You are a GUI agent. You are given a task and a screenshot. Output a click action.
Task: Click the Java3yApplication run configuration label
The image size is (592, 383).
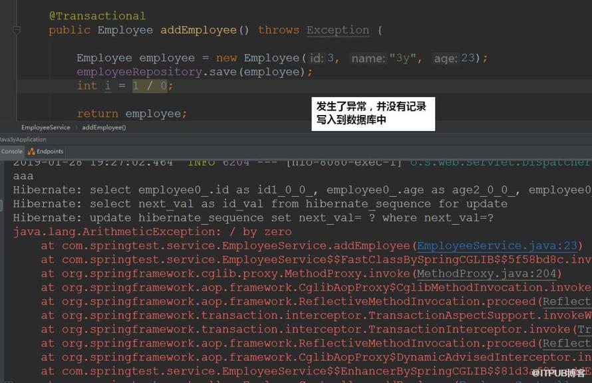(x=23, y=139)
